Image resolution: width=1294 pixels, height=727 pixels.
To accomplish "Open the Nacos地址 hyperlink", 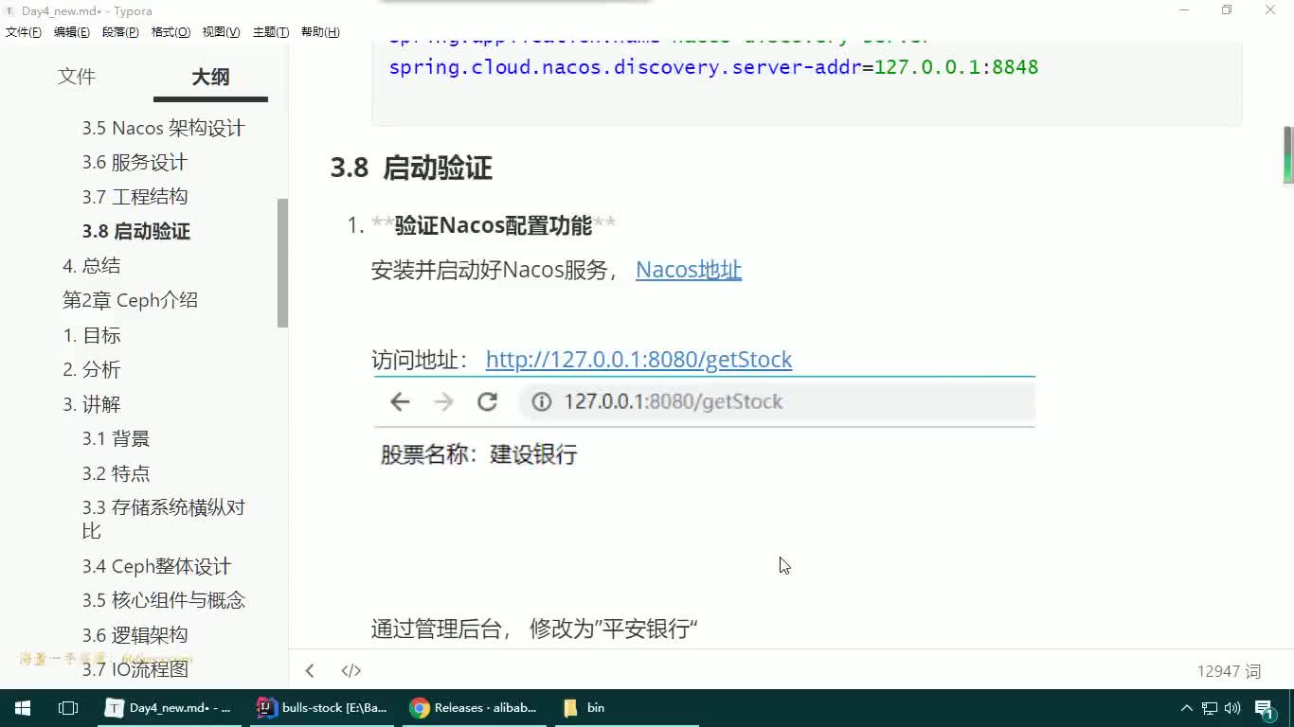I will (x=689, y=270).
